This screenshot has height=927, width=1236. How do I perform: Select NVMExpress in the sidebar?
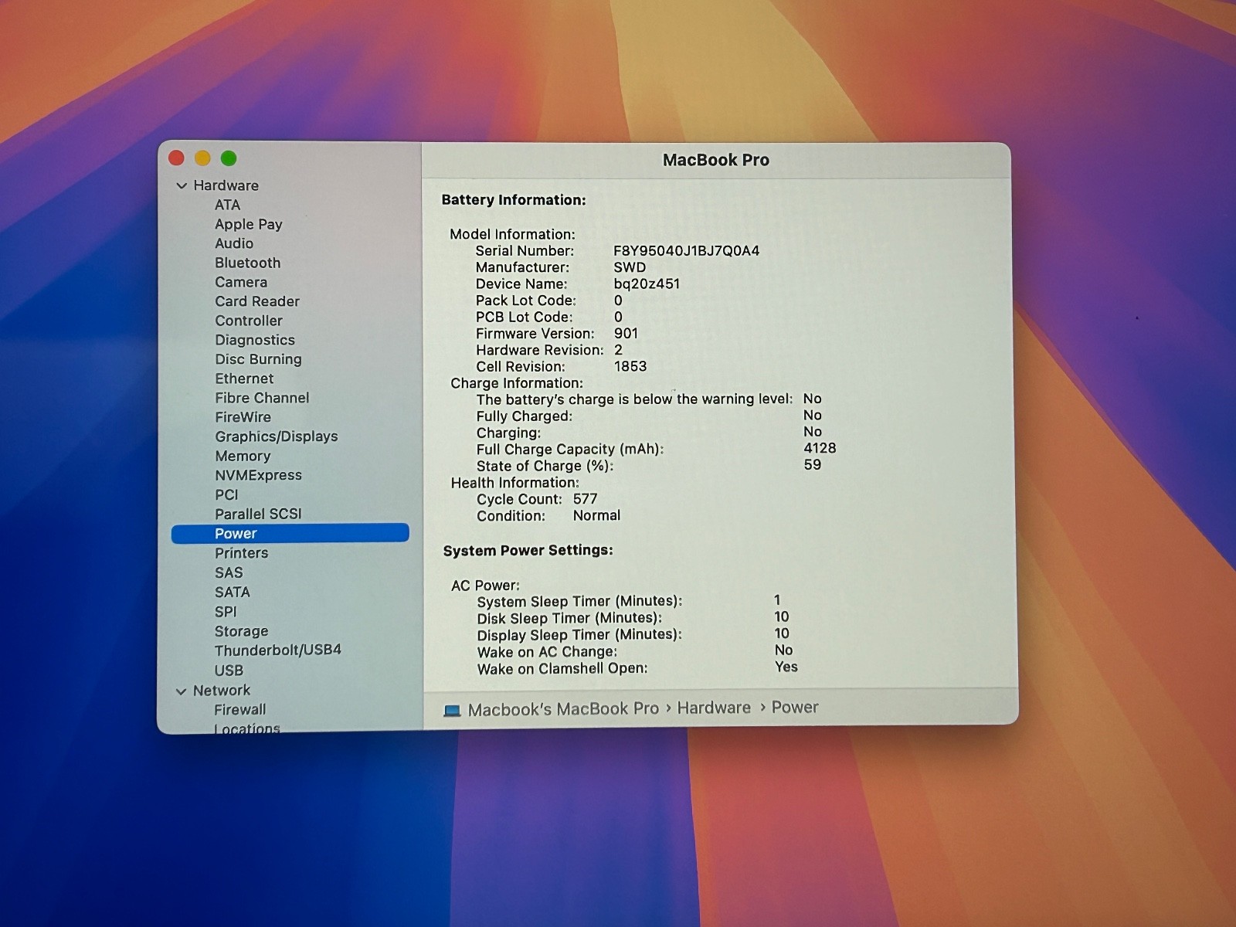pyautogui.click(x=258, y=475)
